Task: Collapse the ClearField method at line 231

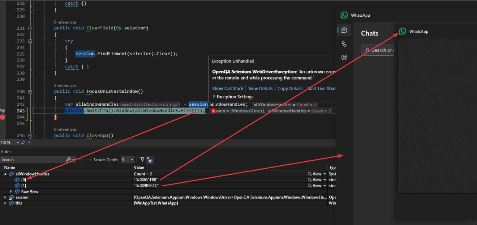Action: point(30,28)
